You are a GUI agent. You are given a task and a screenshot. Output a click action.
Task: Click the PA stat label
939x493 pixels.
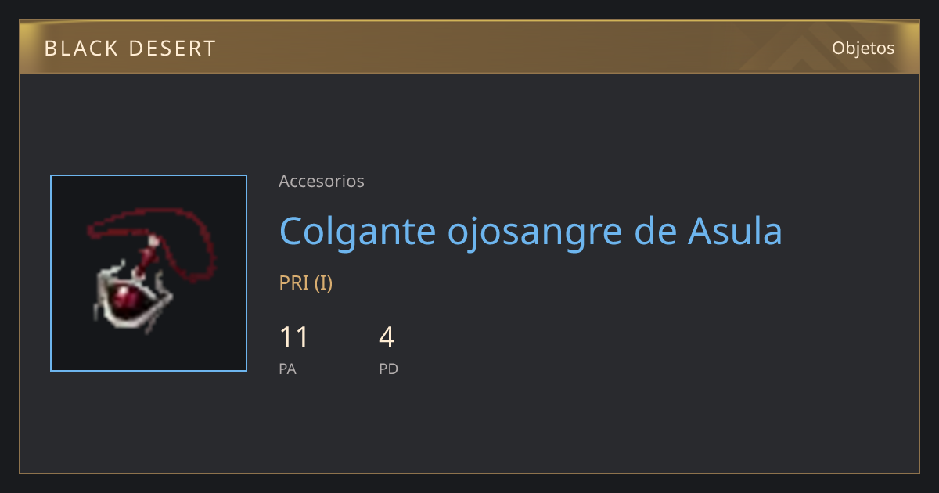click(x=287, y=369)
